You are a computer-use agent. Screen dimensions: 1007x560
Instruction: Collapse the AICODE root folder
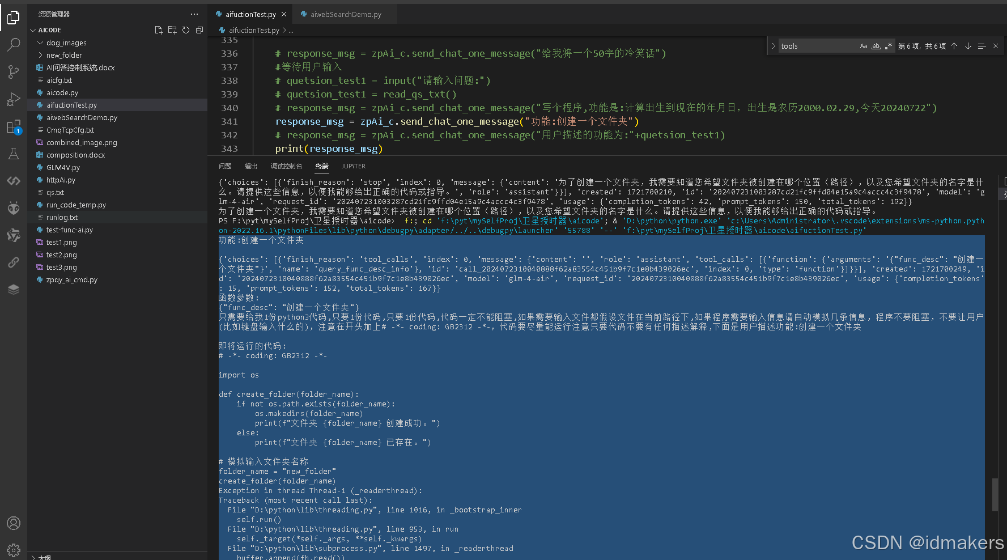click(x=33, y=30)
